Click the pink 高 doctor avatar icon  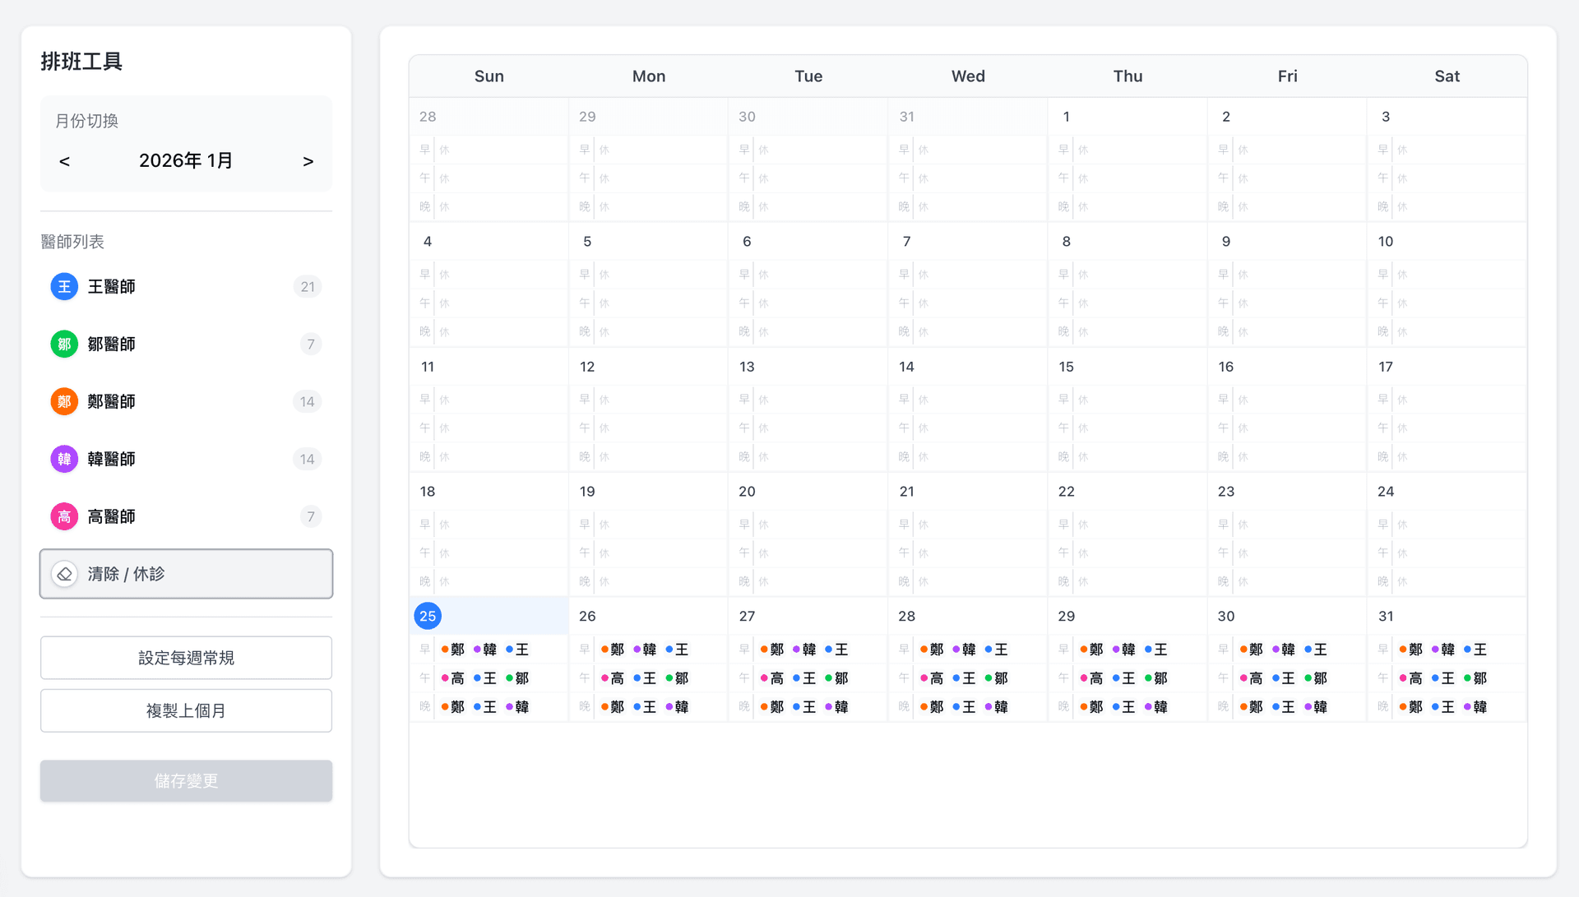[x=64, y=517]
